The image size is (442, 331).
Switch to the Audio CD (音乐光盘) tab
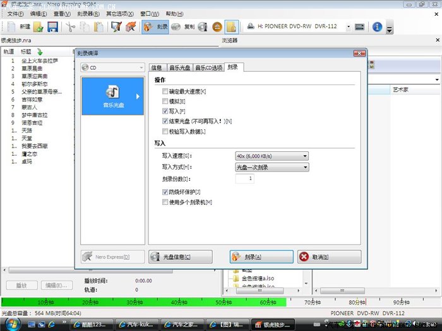[x=180, y=67]
